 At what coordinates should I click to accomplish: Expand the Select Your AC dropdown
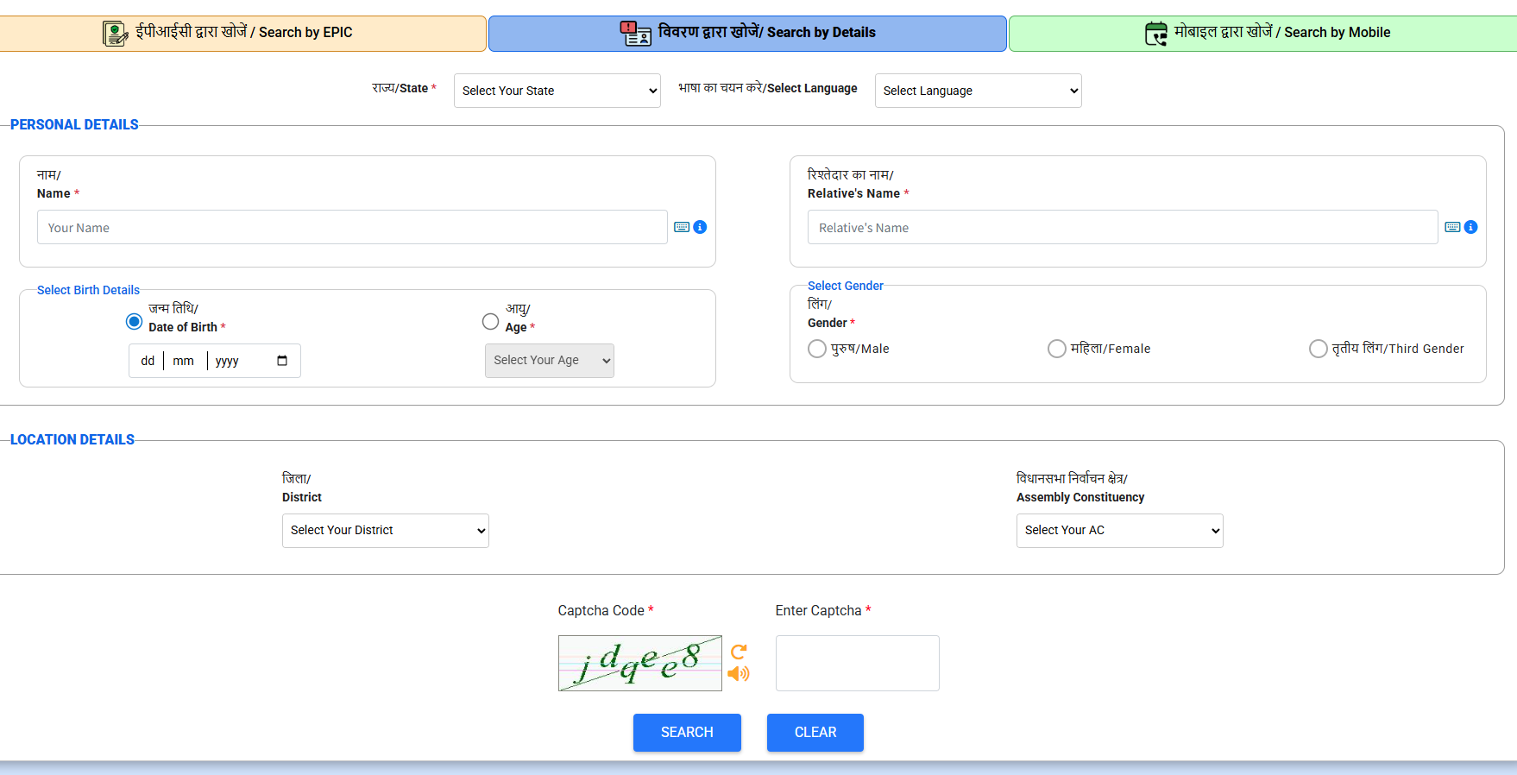1119,531
